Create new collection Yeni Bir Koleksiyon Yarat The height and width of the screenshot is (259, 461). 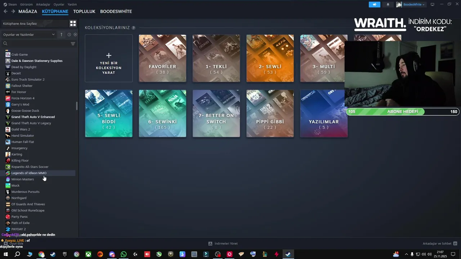click(109, 58)
